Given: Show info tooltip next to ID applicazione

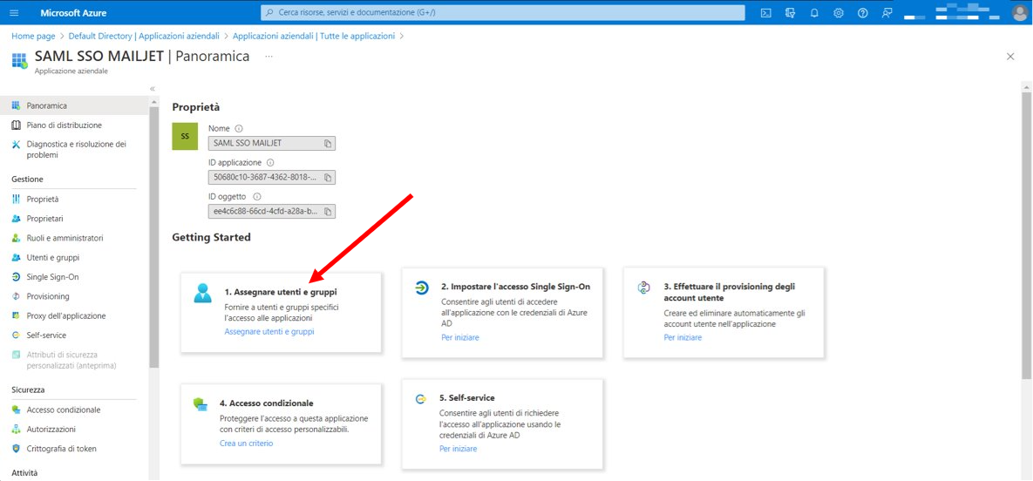Looking at the screenshot, I should click(x=270, y=162).
